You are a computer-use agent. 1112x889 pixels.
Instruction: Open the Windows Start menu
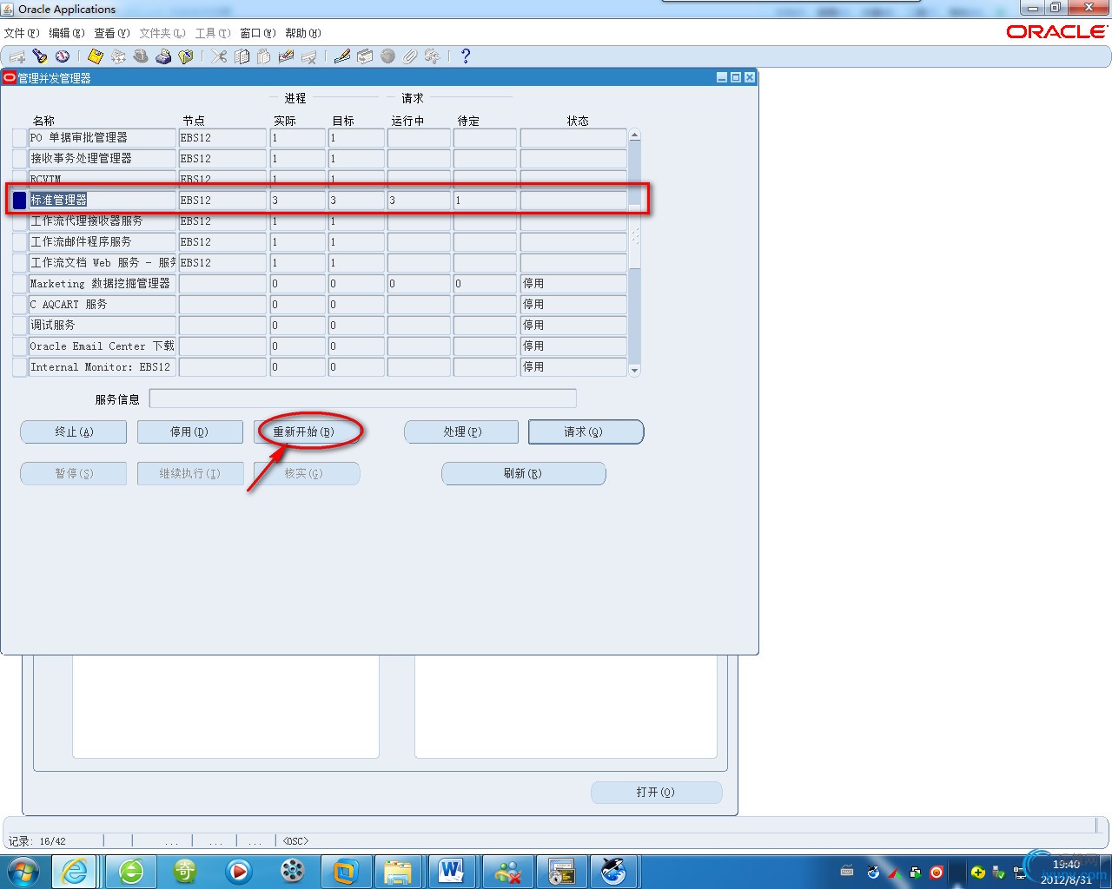(x=23, y=871)
